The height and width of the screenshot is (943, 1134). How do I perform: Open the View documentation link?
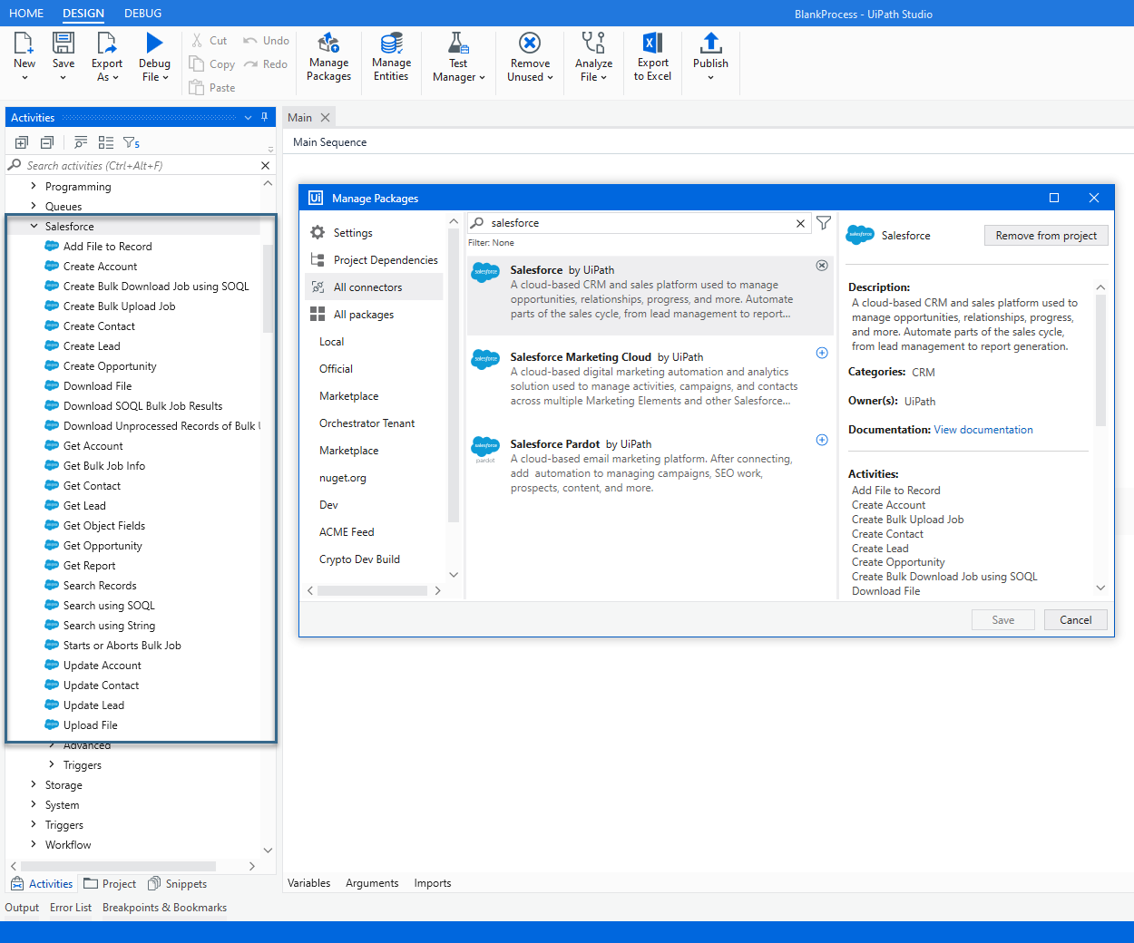[983, 430]
